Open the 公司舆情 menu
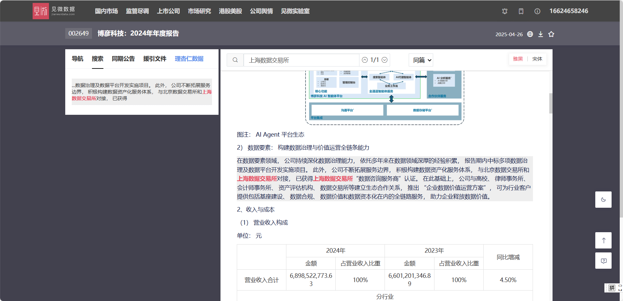Viewport: 623px width, 301px height. [261, 11]
